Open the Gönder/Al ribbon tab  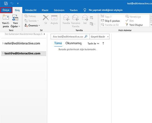31,10
